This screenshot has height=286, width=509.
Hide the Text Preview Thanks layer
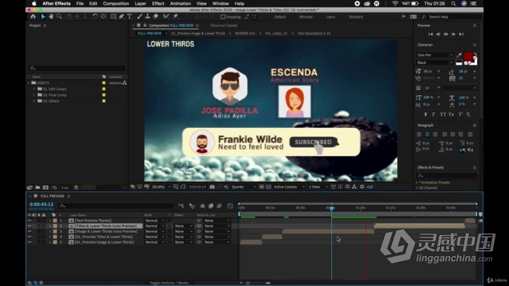point(29,220)
